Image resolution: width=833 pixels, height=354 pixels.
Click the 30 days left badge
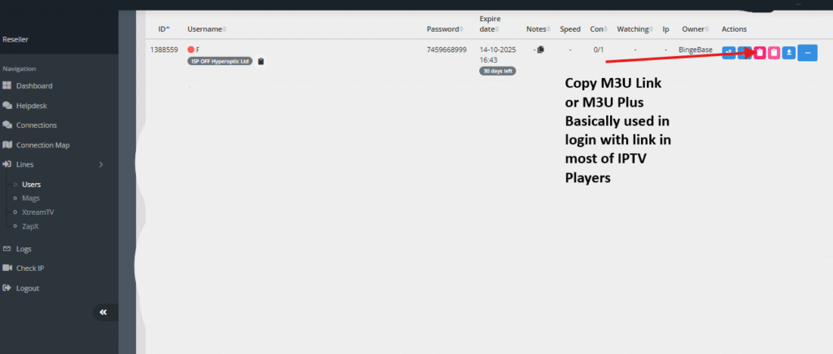click(497, 71)
